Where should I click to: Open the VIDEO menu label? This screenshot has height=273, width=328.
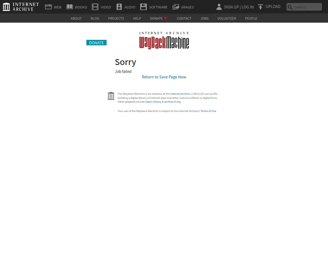106,7
